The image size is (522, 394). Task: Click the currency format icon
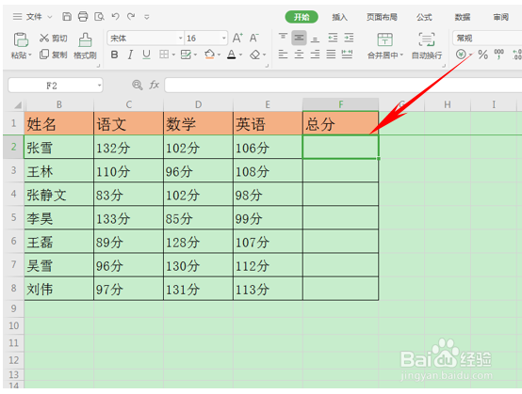pyautogui.click(x=461, y=55)
